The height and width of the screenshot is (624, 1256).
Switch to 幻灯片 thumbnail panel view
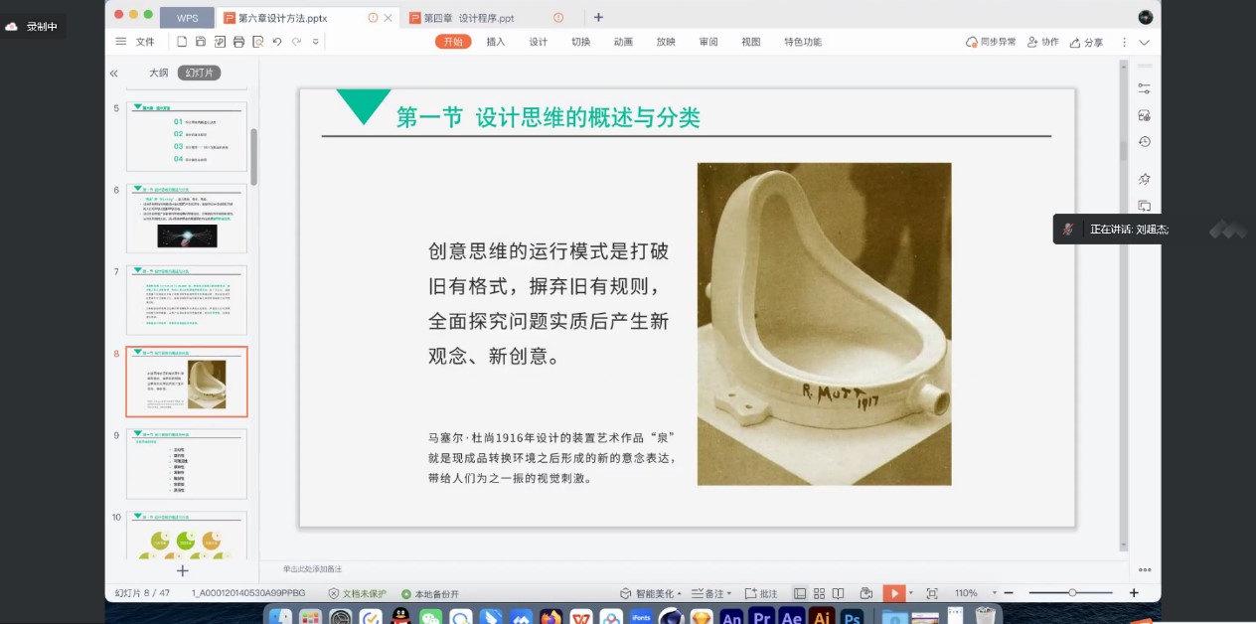pos(199,73)
